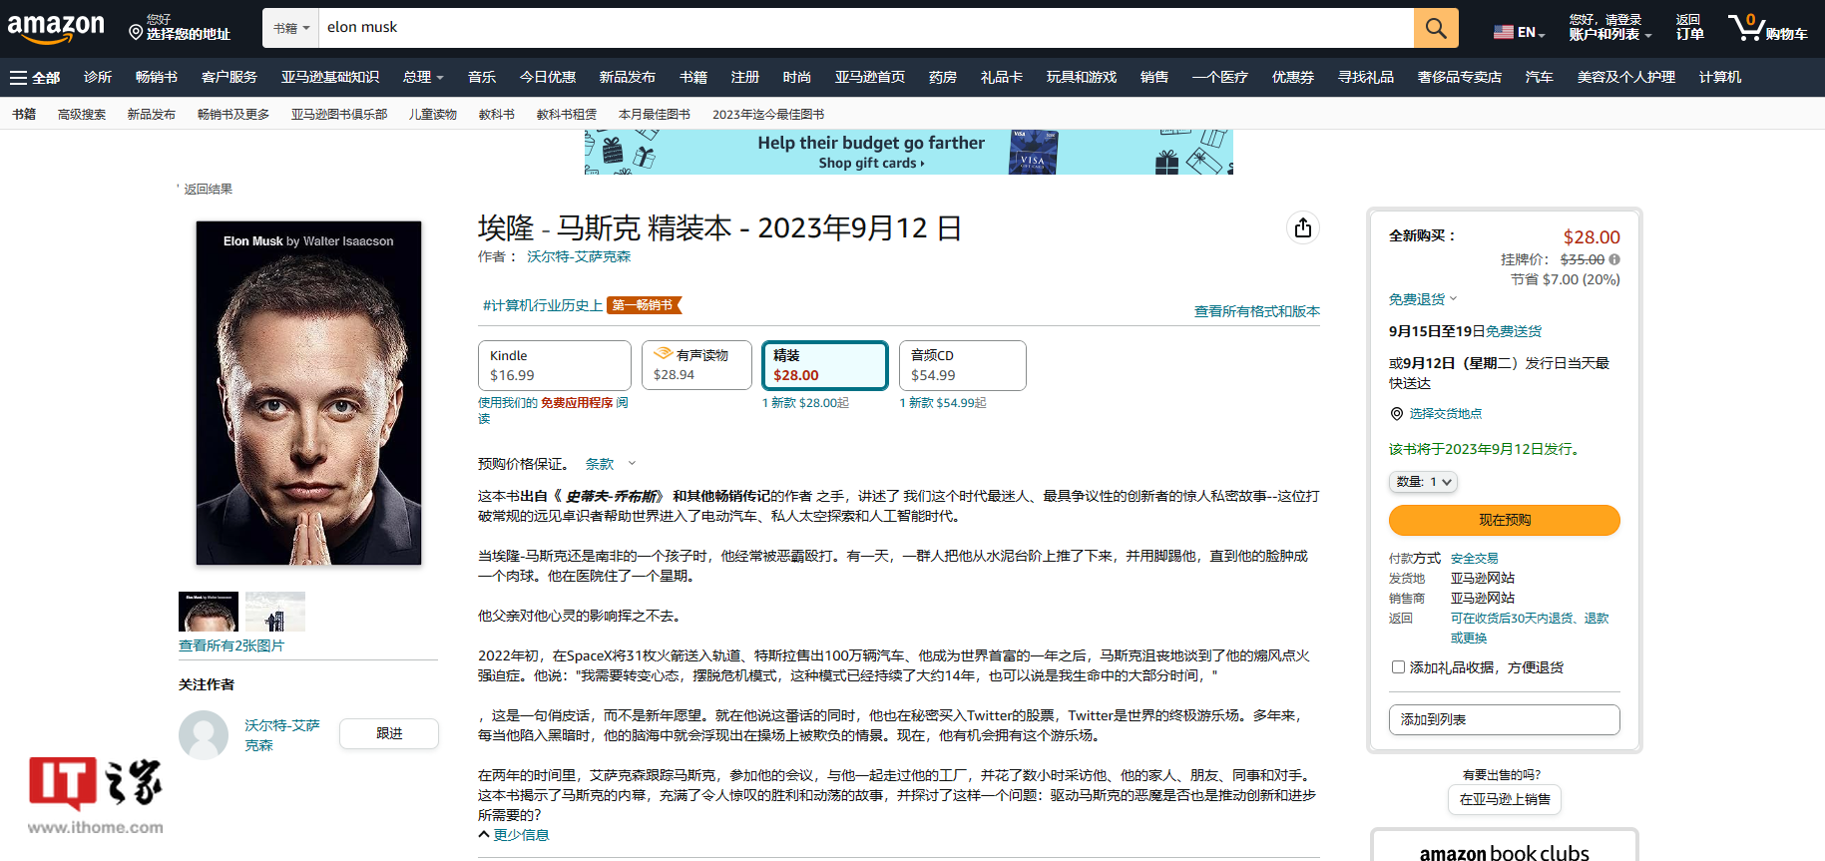The width and height of the screenshot is (1825, 861).
Task: Click the Amazon logo
Action: (x=56, y=28)
